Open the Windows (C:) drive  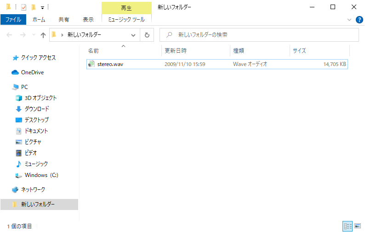[41, 175]
